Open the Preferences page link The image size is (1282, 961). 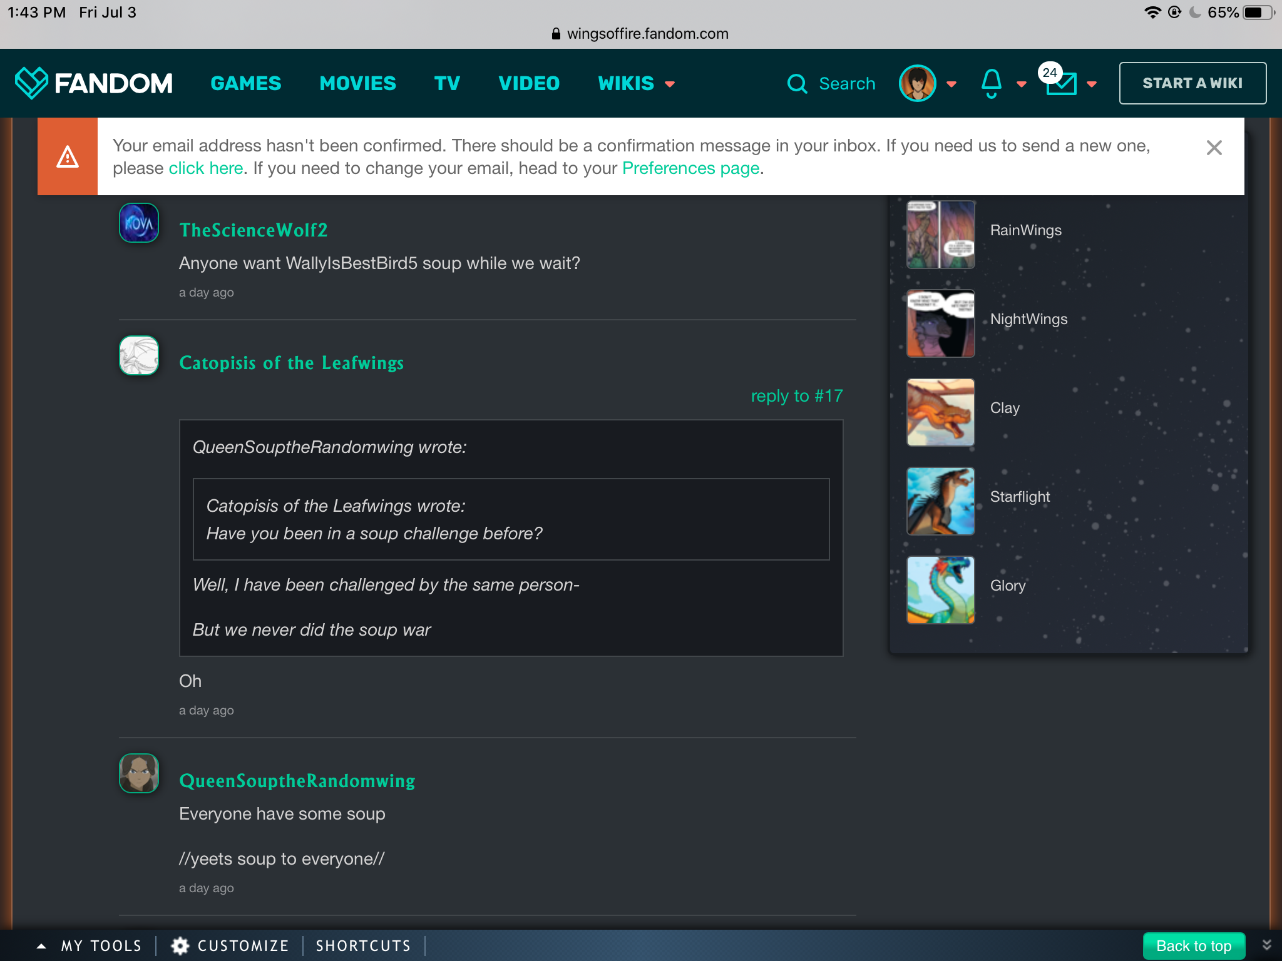(x=690, y=168)
